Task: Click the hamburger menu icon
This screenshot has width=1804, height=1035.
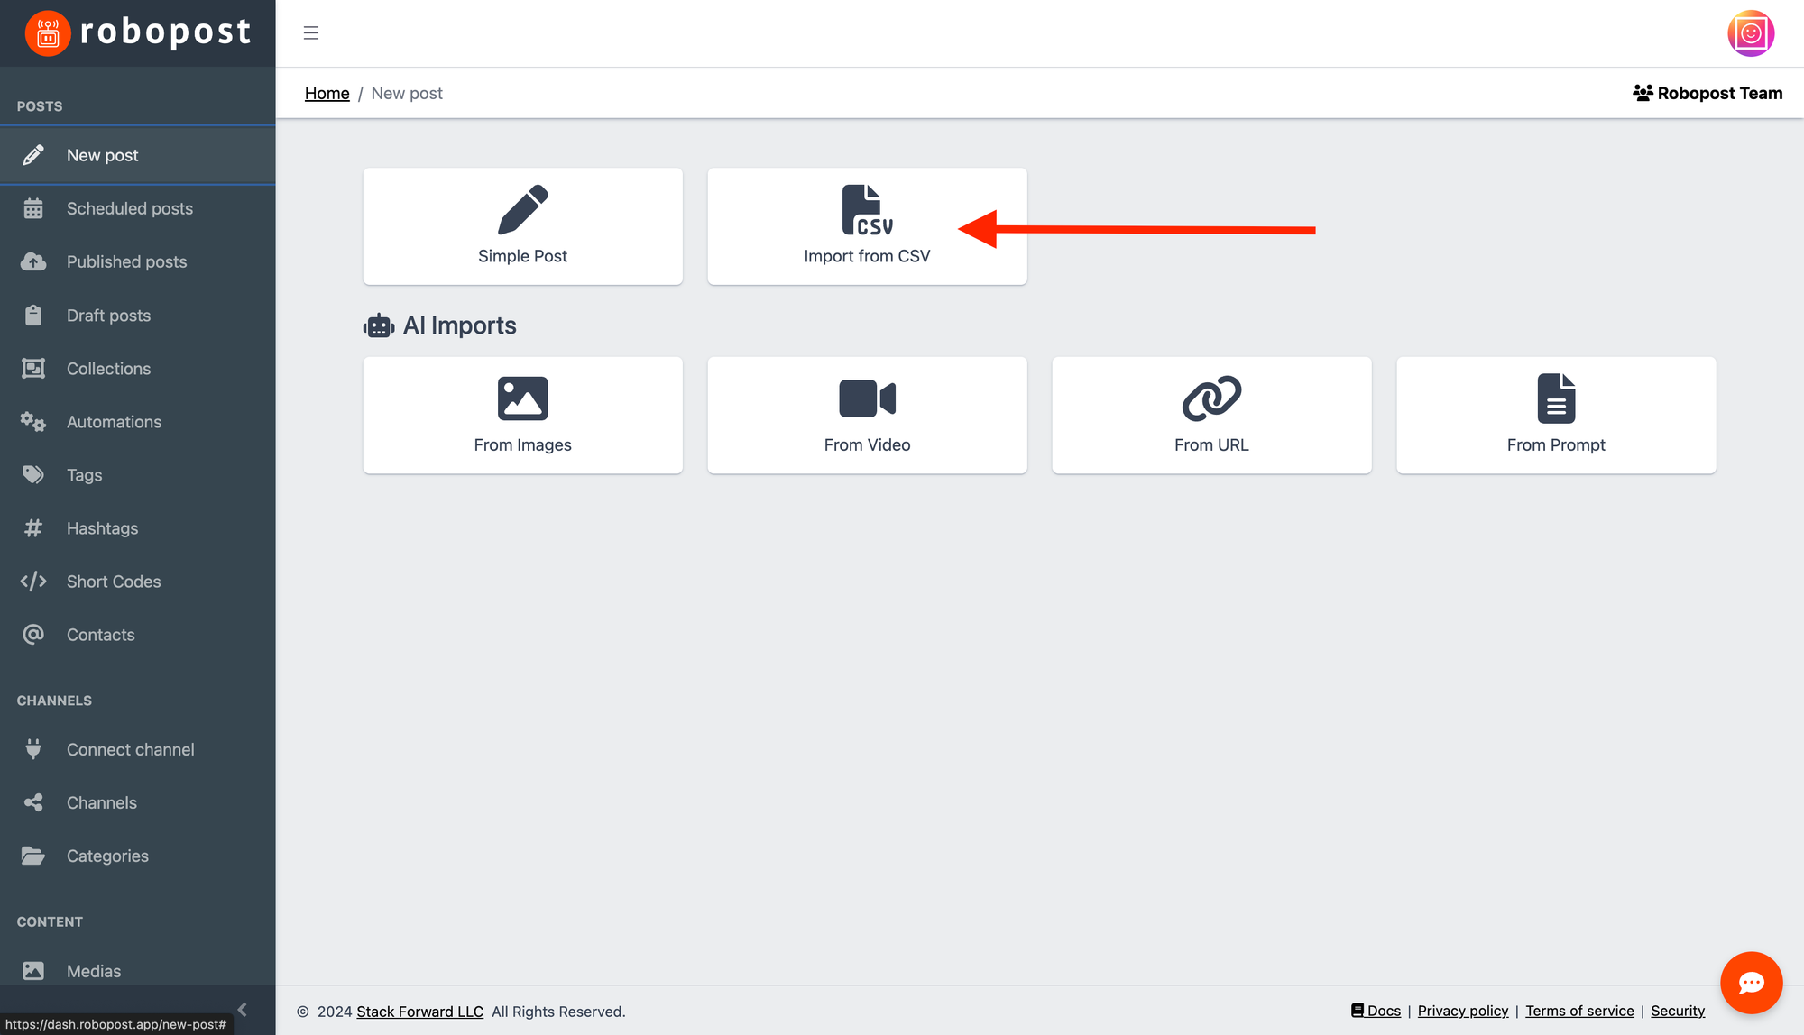Action: (311, 33)
